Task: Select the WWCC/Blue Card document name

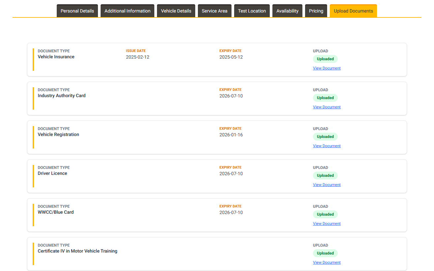Action: coord(56,212)
